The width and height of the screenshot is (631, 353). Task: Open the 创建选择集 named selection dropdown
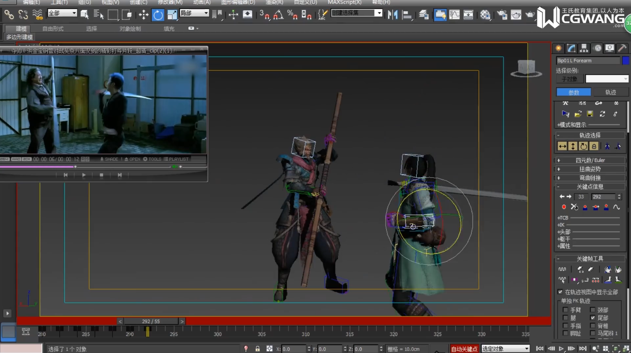tap(356, 13)
